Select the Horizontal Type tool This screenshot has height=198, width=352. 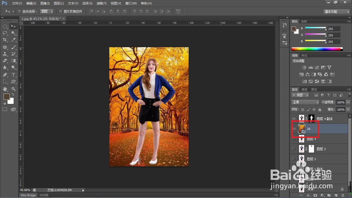pyautogui.click(x=13, y=75)
